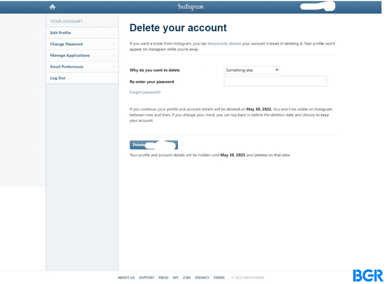This screenshot has height=284, width=387.
Task: Click the 'Delete your account' heading
Action: click(x=178, y=28)
